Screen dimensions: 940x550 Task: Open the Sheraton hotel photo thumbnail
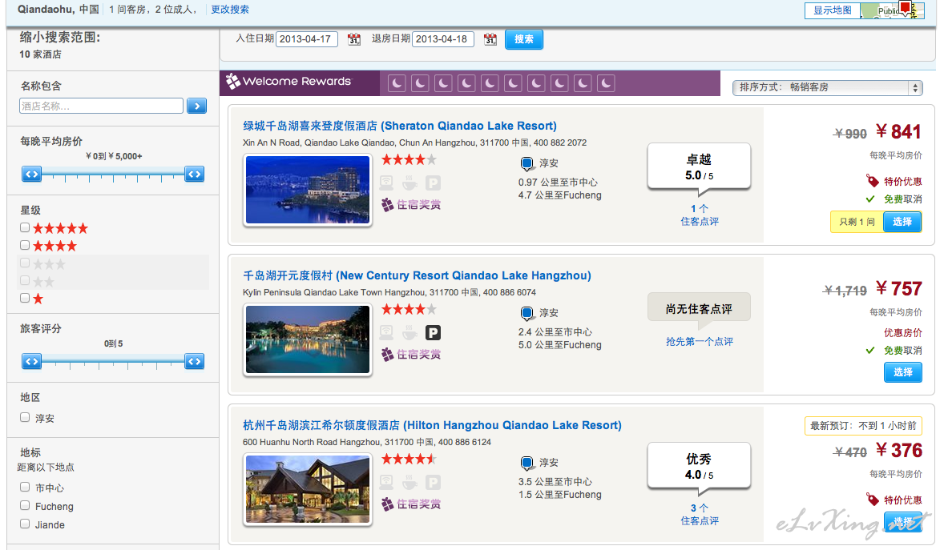tap(308, 190)
